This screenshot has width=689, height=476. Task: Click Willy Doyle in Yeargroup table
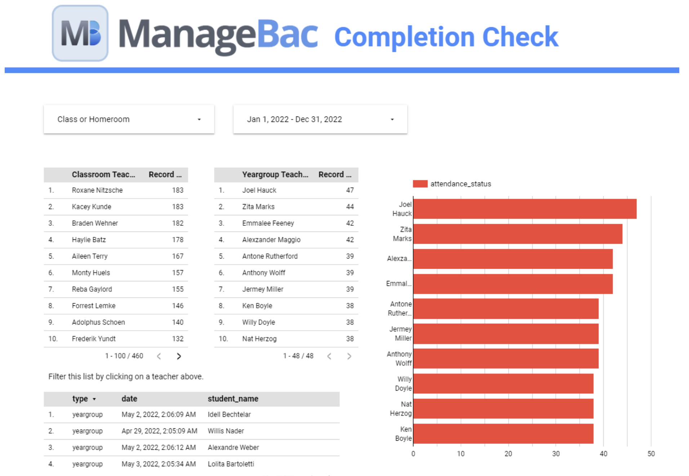click(286, 322)
